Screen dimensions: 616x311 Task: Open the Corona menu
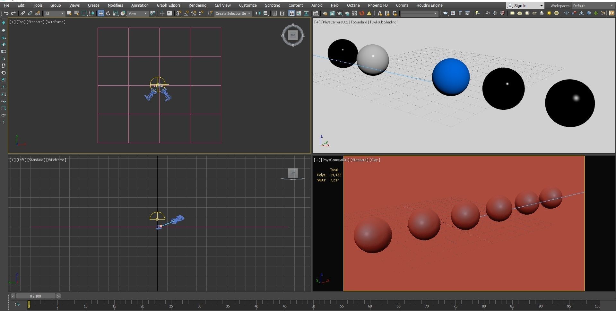[402, 5]
